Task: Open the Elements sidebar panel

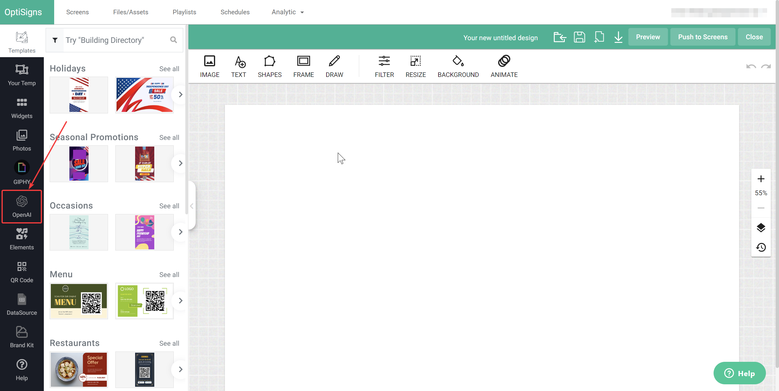Action: click(x=22, y=239)
